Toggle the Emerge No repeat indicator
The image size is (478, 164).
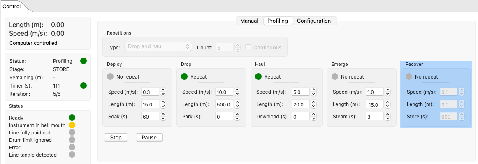335,76
